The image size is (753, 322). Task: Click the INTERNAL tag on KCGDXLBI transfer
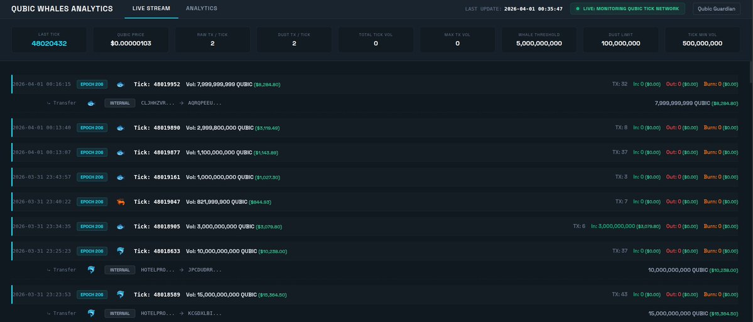(x=119, y=313)
